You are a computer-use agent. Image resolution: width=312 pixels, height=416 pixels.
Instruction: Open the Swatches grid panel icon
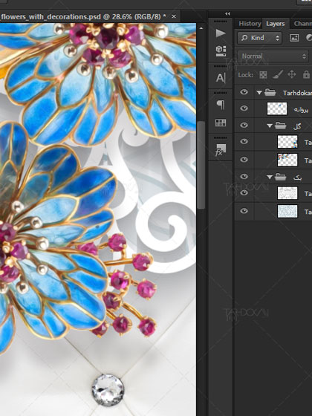click(221, 123)
